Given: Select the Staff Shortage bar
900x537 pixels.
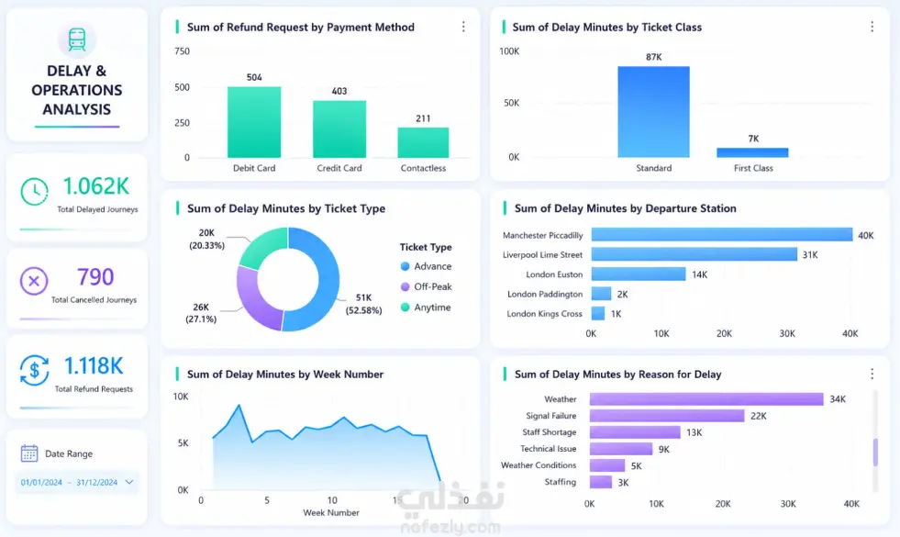Looking at the screenshot, I should point(635,432).
